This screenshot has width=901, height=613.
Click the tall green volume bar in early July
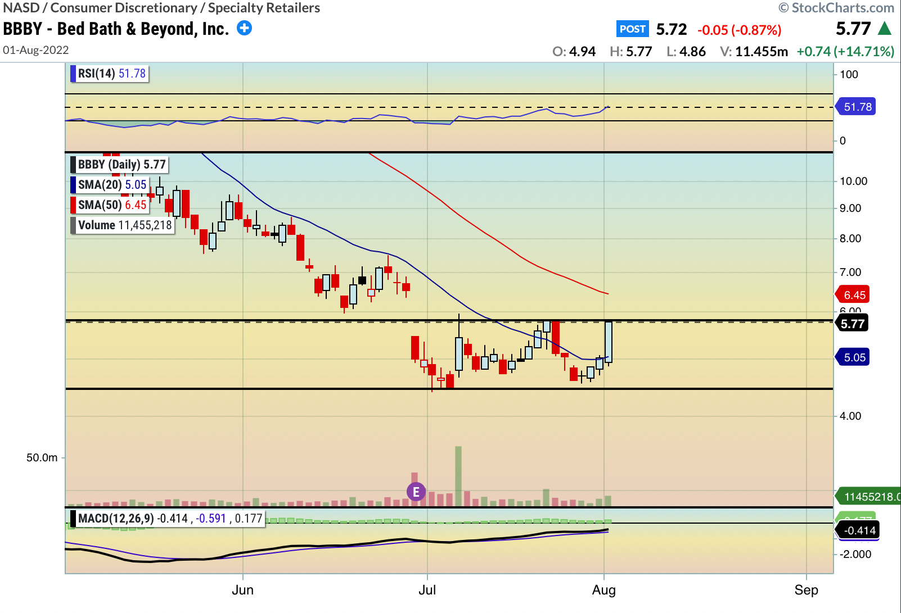458,476
